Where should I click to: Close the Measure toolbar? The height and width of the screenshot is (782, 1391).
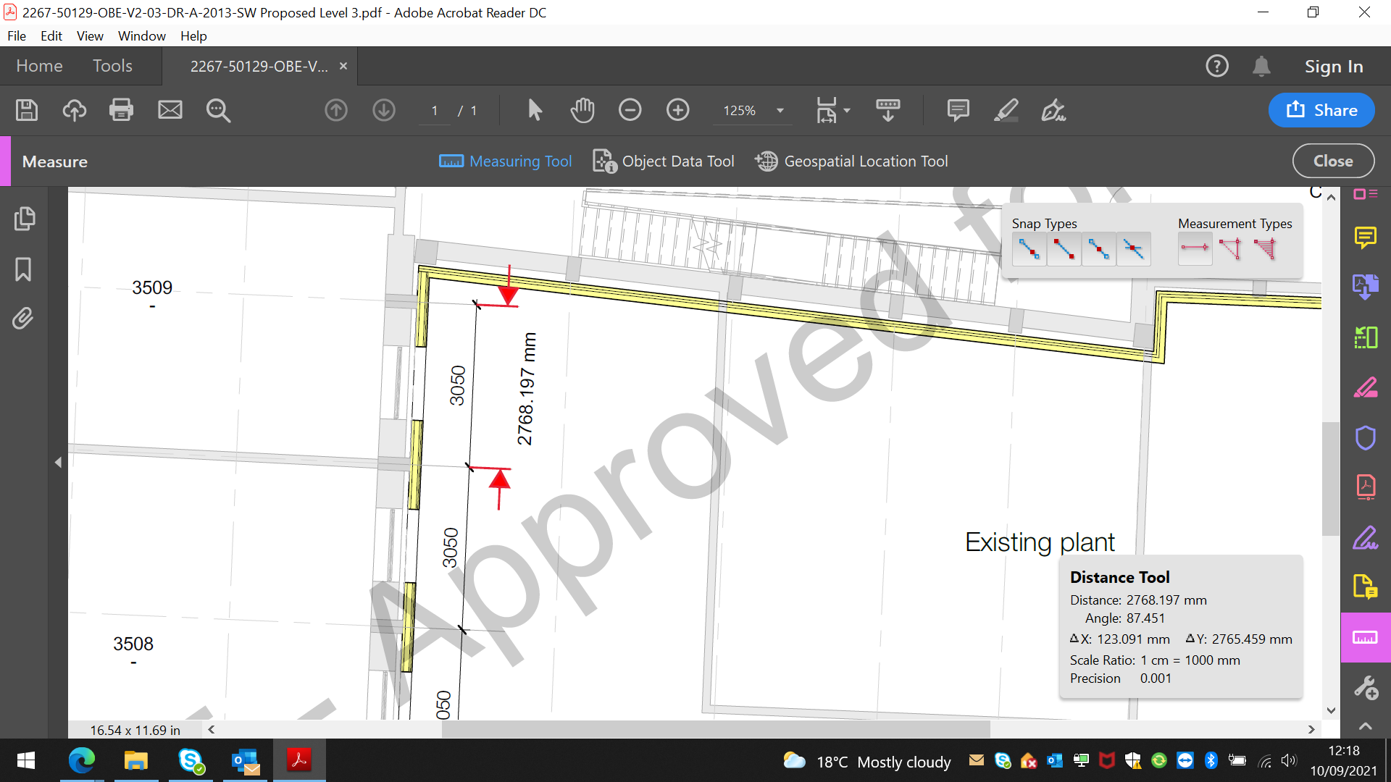click(1332, 161)
